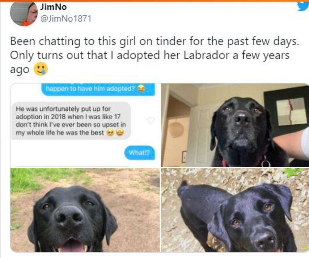This screenshot has height=258, width=309.
Task: Click the orange bar at the top
Action: tap(154, 1)
